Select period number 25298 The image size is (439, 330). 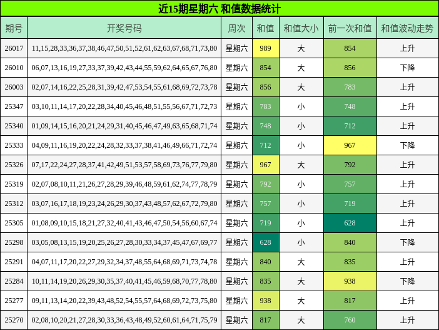pyautogui.click(x=14, y=242)
